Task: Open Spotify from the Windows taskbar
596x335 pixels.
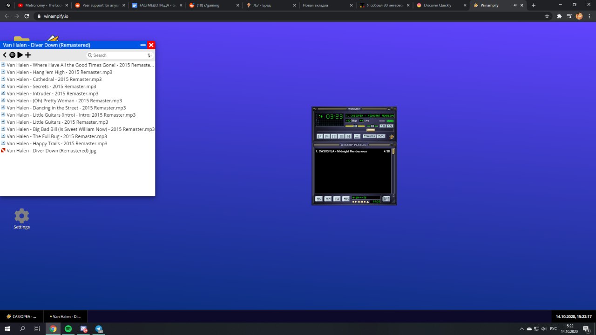Action: point(68,328)
